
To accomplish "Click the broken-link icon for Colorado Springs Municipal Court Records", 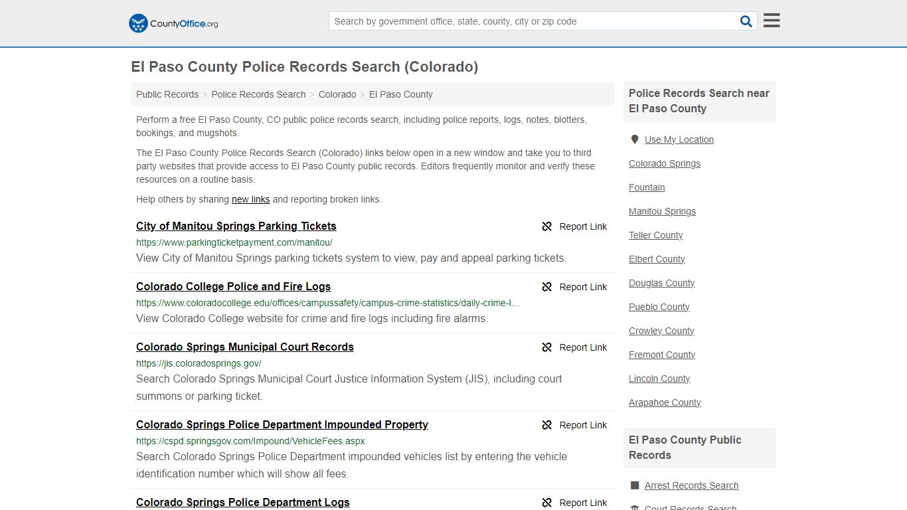I will click(x=547, y=347).
